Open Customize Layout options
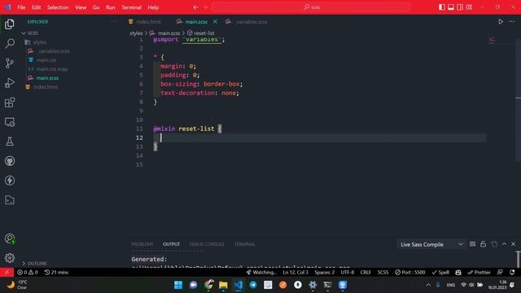The height and width of the screenshot is (293, 521). (x=469, y=7)
